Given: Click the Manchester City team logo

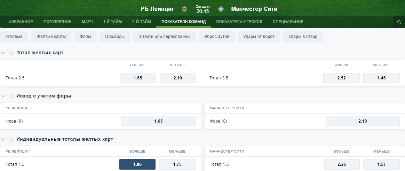Looking at the screenshot, I should pyautogui.click(x=221, y=9).
